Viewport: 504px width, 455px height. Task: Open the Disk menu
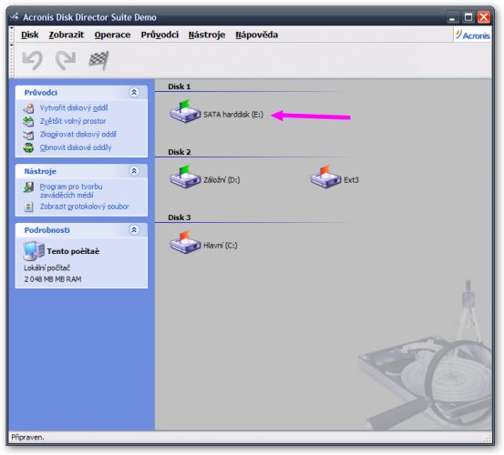point(29,35)
